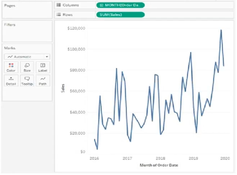Open the Tooltip marks card
Screen dimensions: 237x175
(x=27, y=81)
